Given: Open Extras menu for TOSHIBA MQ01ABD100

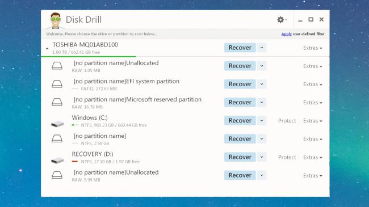Looking at the screenshot, I should point(313,48).
